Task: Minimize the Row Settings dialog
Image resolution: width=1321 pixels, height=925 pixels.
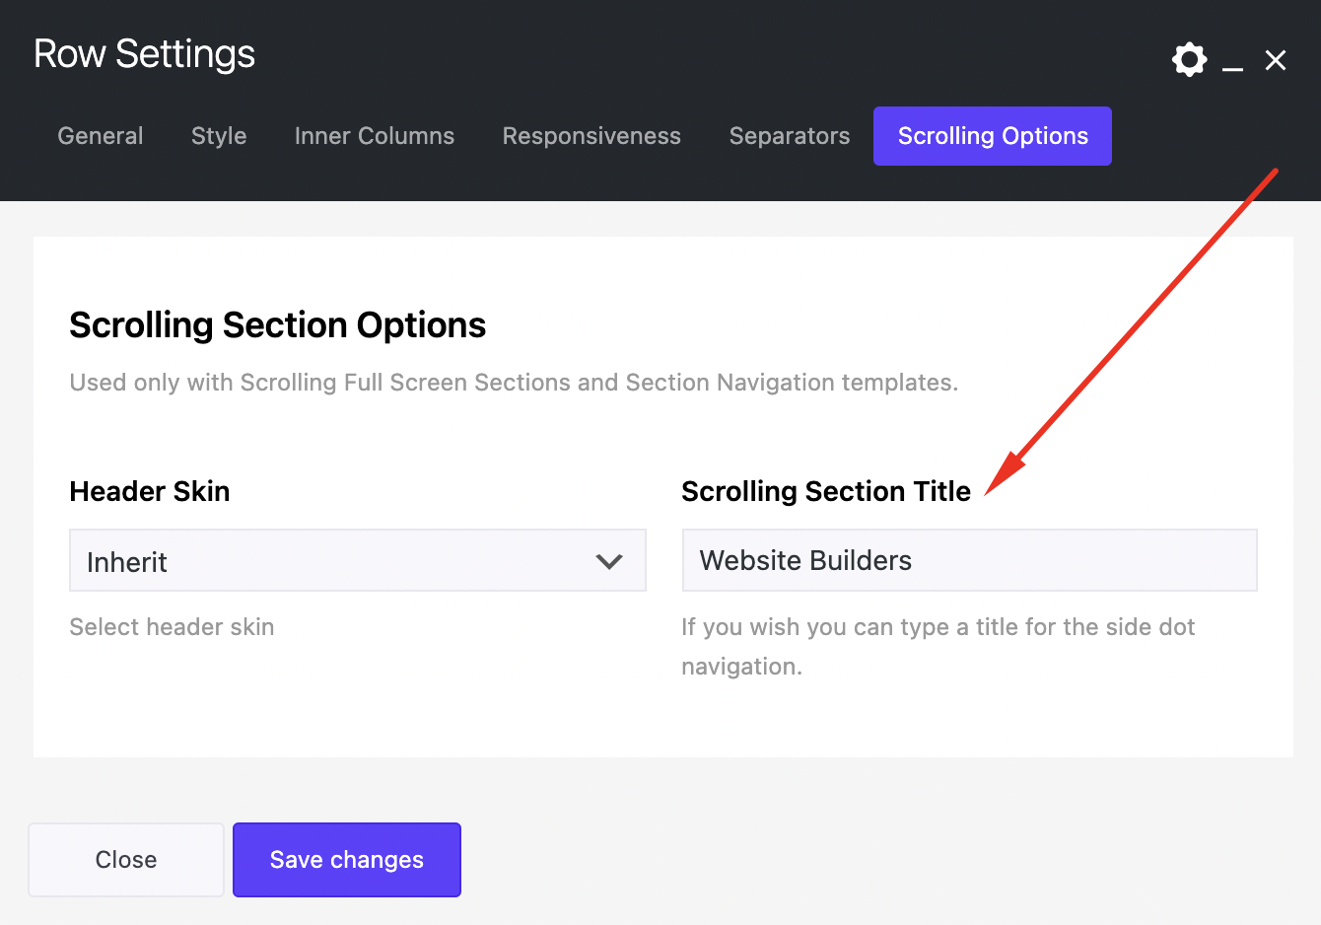Action: [1232, 63]
